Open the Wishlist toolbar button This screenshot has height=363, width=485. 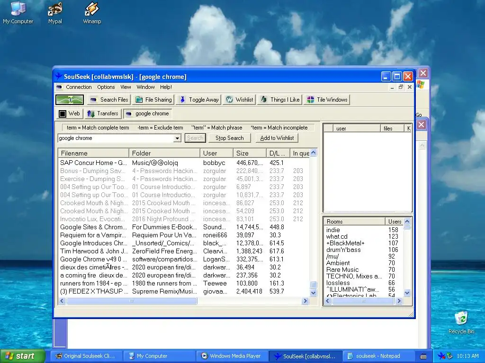pos(239,100)
